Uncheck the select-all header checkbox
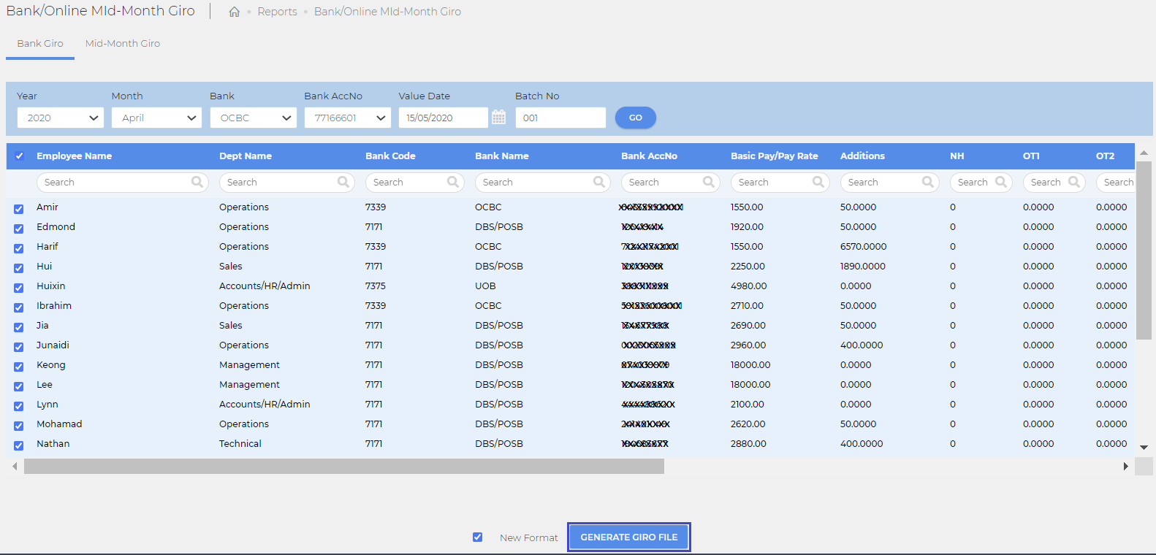This screenshot has height=555, width=1156. [20, 156]
